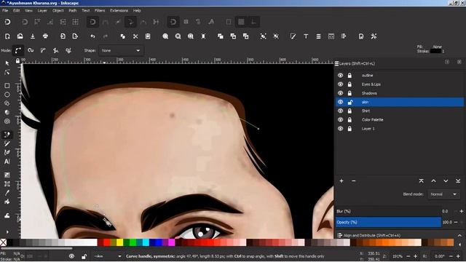466x262 pixels.
Task: Select the Shirt layer row
Action: coord(400,111)
